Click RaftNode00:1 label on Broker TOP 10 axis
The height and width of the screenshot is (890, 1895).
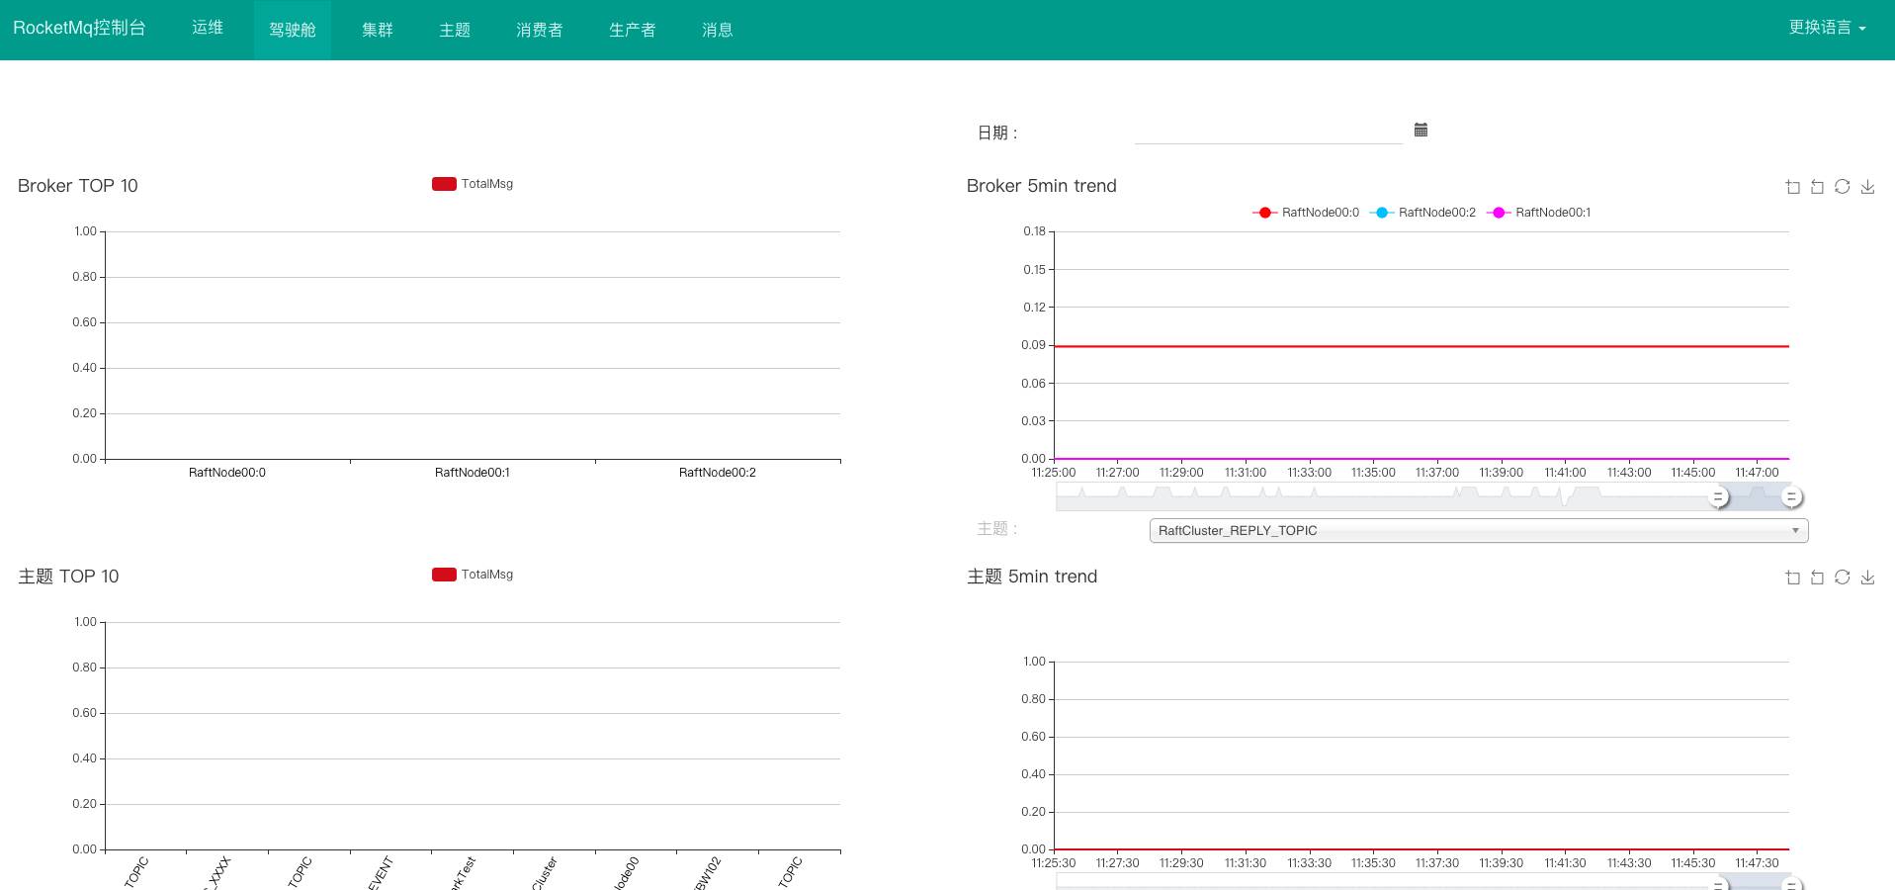[x=473, y=473]
